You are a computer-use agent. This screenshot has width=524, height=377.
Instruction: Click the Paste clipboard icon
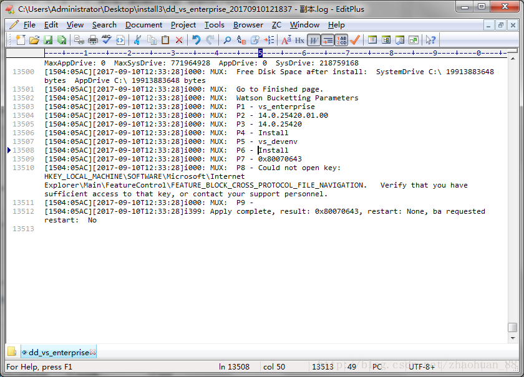(165, 40)
